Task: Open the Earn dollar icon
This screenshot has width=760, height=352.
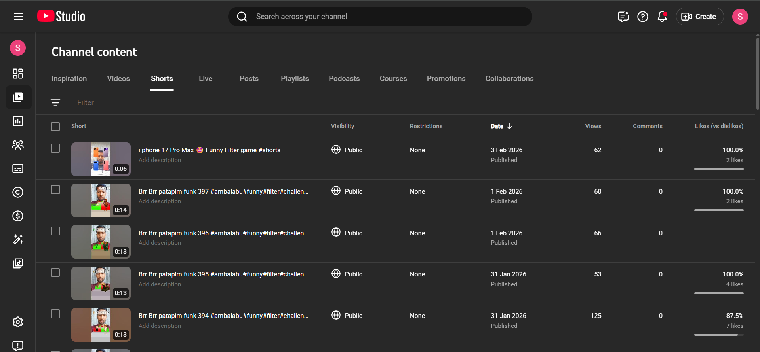Action: coord(18,216)
